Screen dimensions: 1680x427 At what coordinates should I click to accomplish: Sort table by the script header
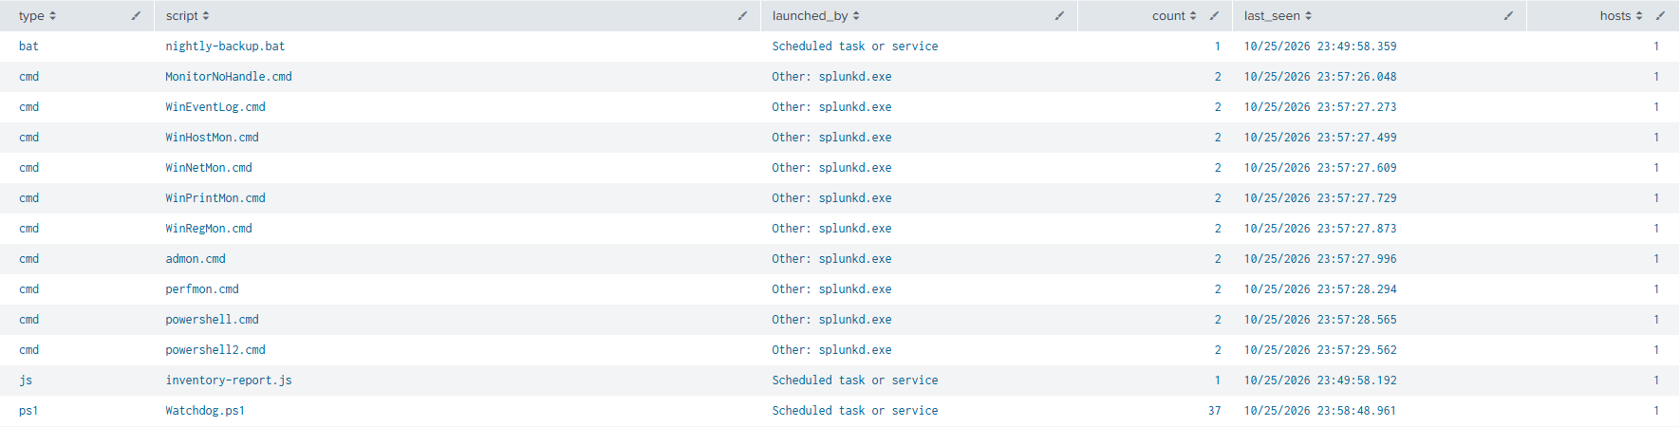click(x=188, y=16)
